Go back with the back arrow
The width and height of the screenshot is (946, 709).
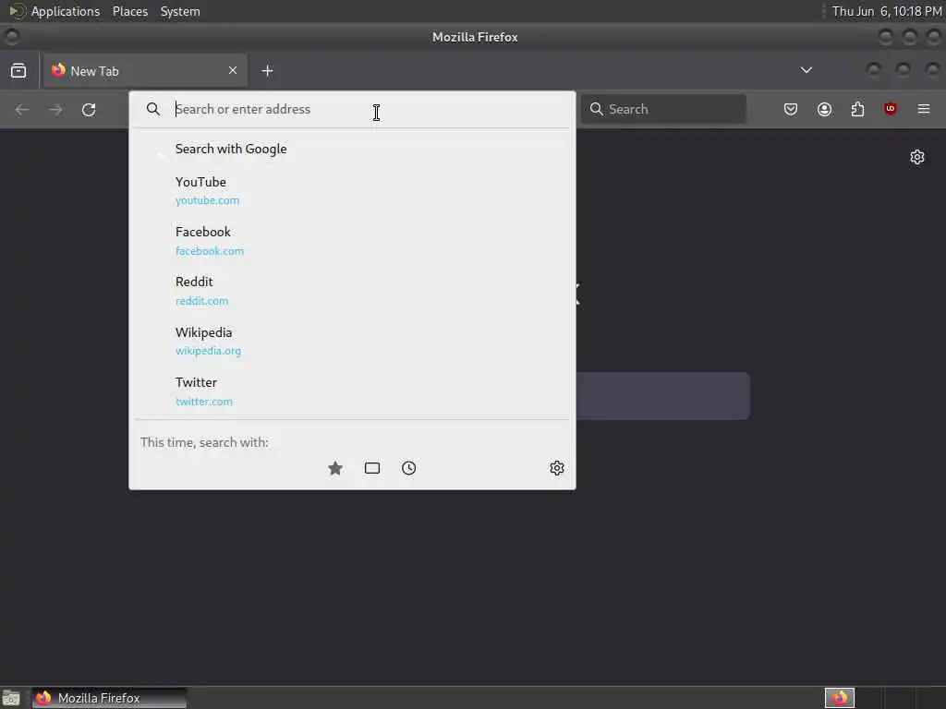[x=22, y=110]
